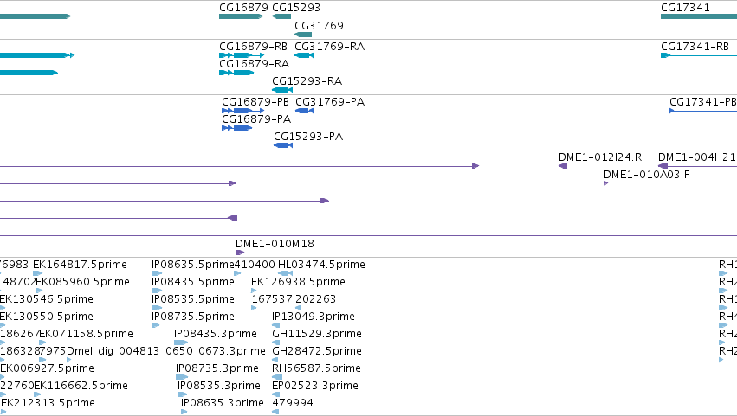Click the CG17341 gene feature

[x=698, y=16]
